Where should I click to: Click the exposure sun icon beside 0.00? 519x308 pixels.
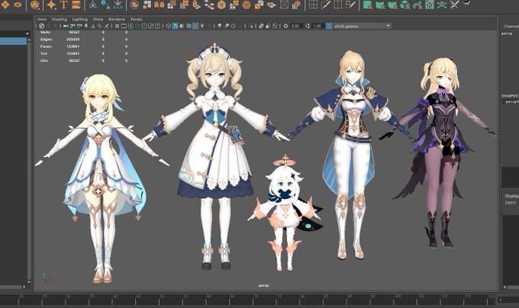point(285,26)
